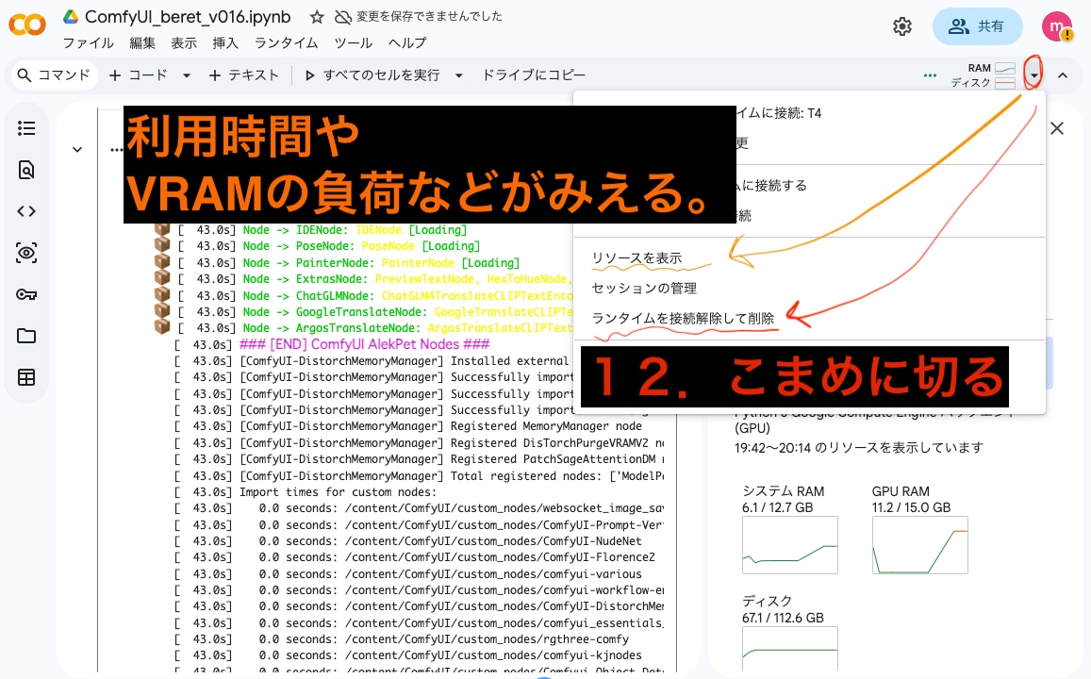Viewport: 1091px width, 679px height.
Task: Click the 共有 share button
Action: (x=977, y=26)
